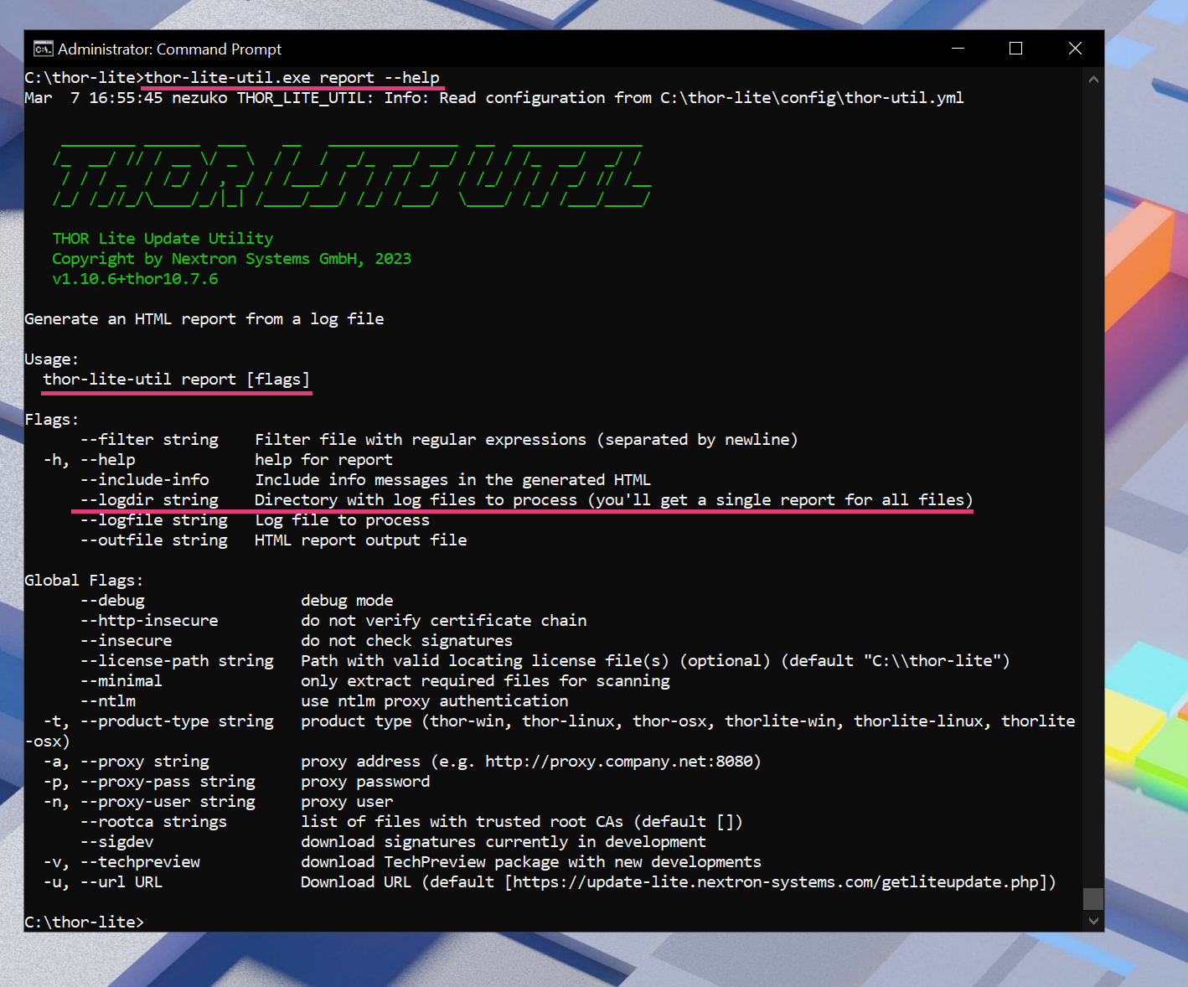This screenshot has width=1188, height=987.
Task: Close the Administrator Command Prompt window
Action: [1075, 49]
